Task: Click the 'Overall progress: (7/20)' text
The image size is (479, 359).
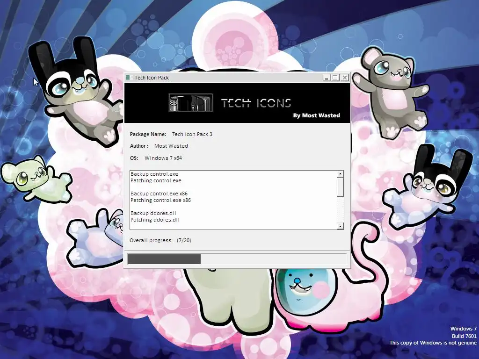Action: pos(160,241)
